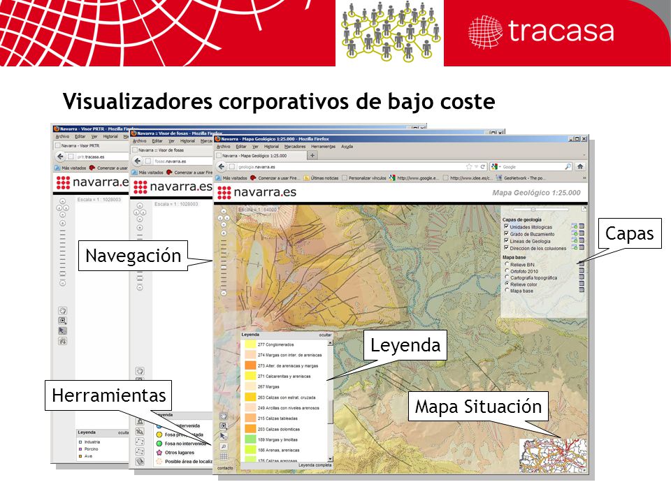The image size is (671, 503).
Task: Select Mapa base radio option
Action: [507, 290]
